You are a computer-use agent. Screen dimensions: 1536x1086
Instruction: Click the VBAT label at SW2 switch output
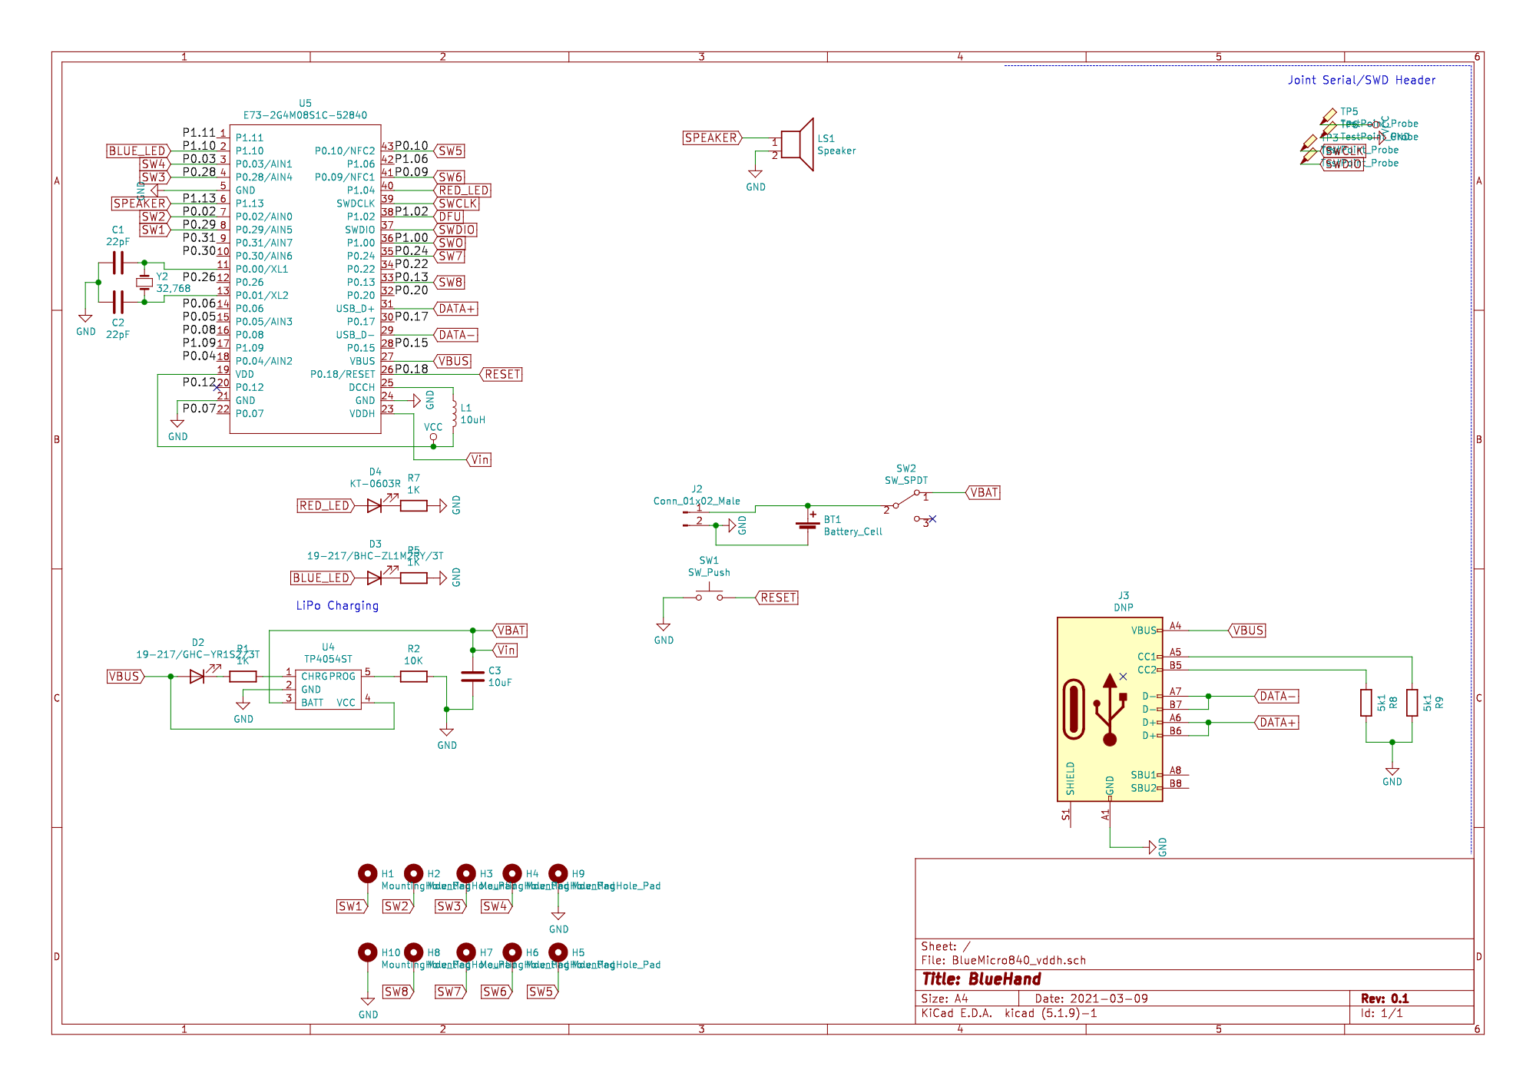[983, 492]
